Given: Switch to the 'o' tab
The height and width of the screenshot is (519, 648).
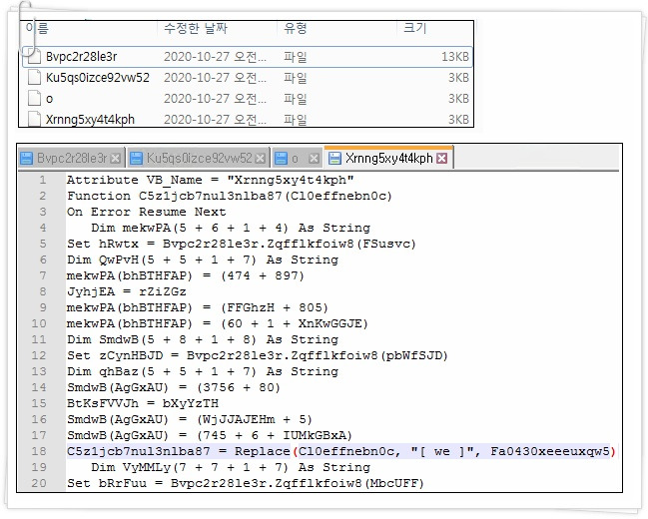Looking at the screenshot, I should [298, 158].
